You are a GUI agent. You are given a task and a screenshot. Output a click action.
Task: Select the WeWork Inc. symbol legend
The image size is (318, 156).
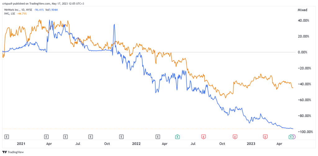(x=13, y=10)
